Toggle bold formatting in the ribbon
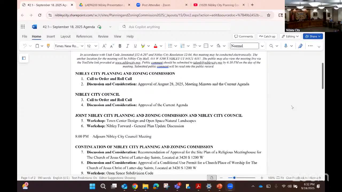The height and width of the screenshot is (192, 342). tap(120, 46)
